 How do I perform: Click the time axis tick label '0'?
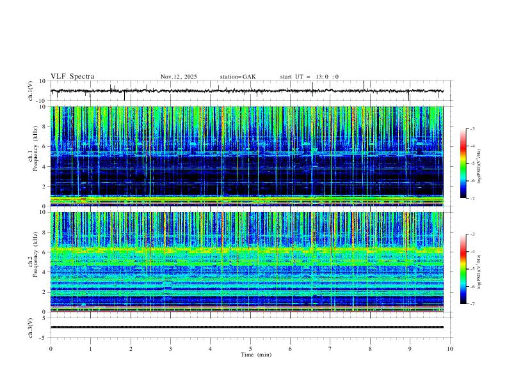click(x=51, y=349)
